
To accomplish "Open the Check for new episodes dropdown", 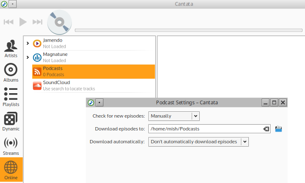I will click(x=174, y=116).
